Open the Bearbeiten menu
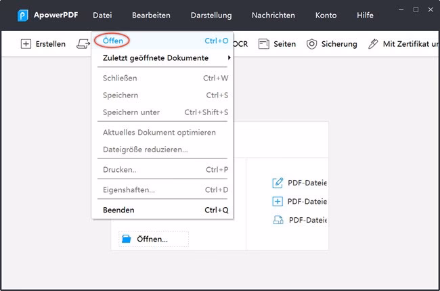This screenshot has height=291, width=440. tap(151, 15)
